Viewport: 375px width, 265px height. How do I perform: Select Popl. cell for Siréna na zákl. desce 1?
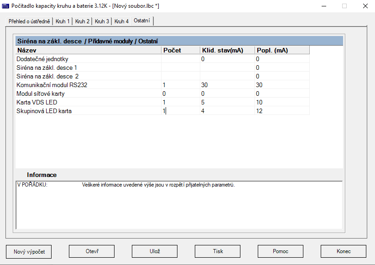[281, 68]
